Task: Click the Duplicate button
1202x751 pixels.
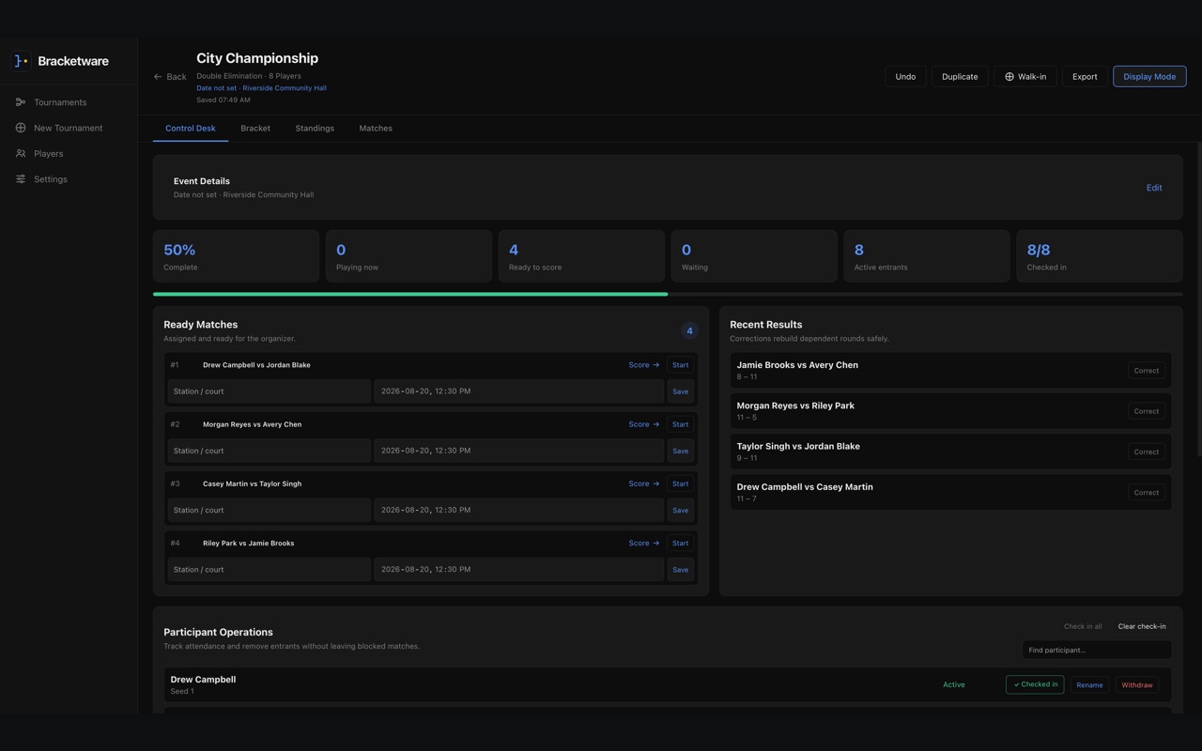Action: point(960,77)
